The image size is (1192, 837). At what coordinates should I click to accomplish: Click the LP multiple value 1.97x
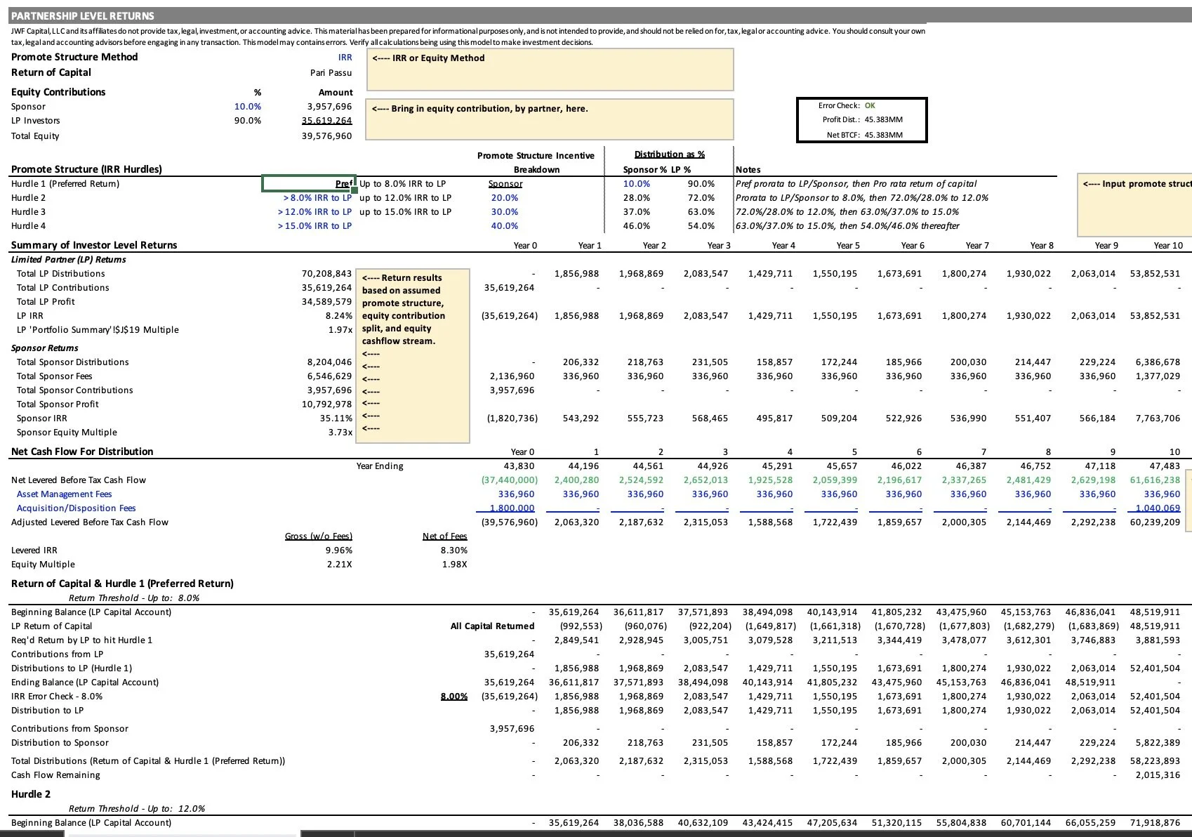coord(340,330)
